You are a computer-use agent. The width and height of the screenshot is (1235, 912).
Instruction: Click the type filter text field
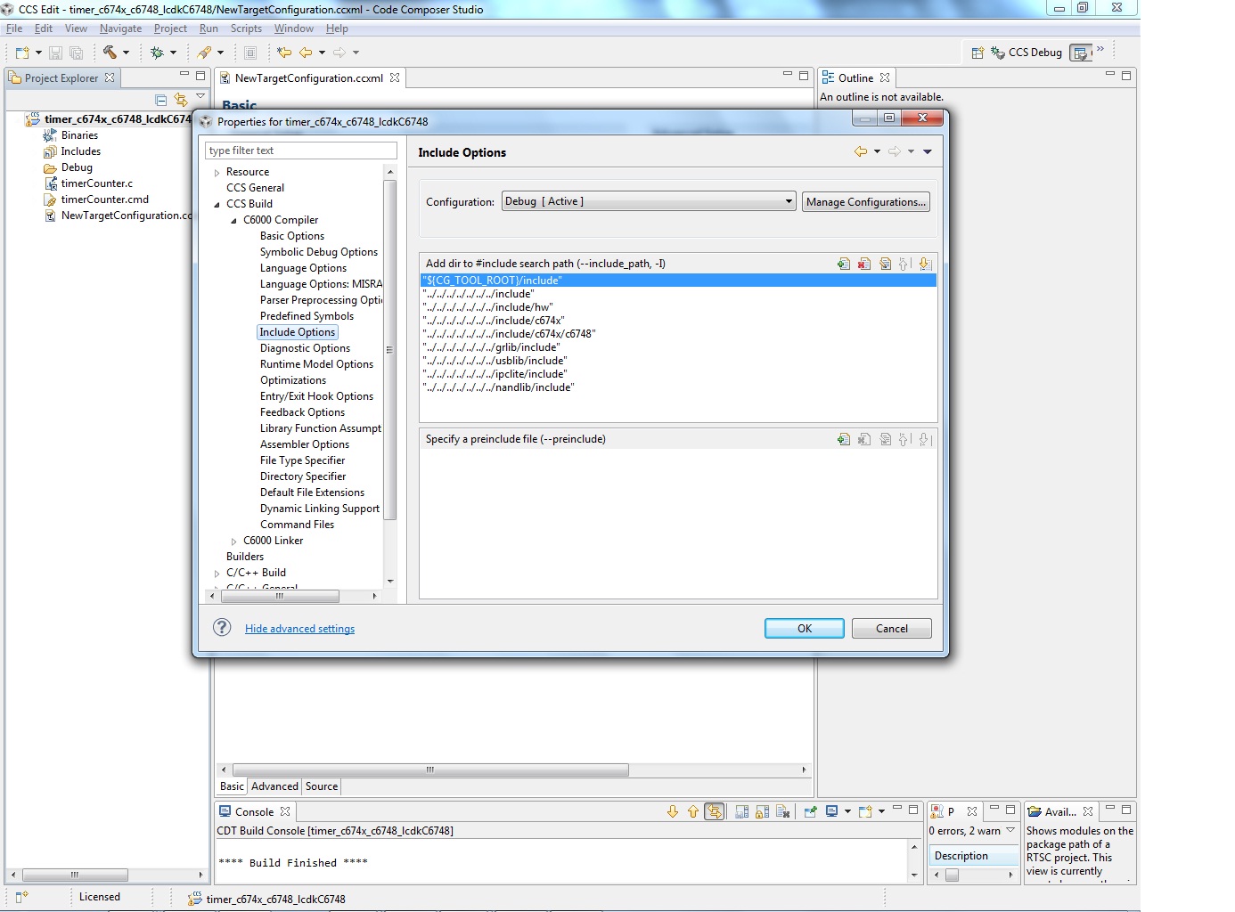click(301, 151)
